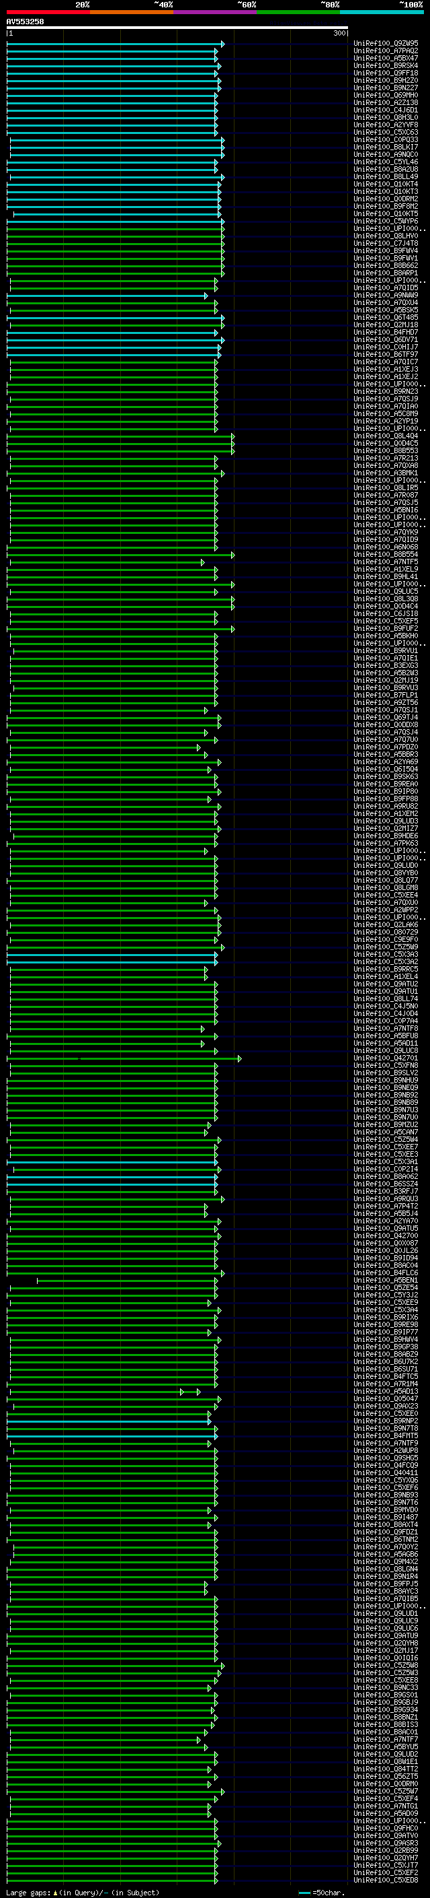The height and width of the screenshot is (1898, 430).
Task: Select hit label UniRef100_A5AD11
Action: (x=386, y=1044)
